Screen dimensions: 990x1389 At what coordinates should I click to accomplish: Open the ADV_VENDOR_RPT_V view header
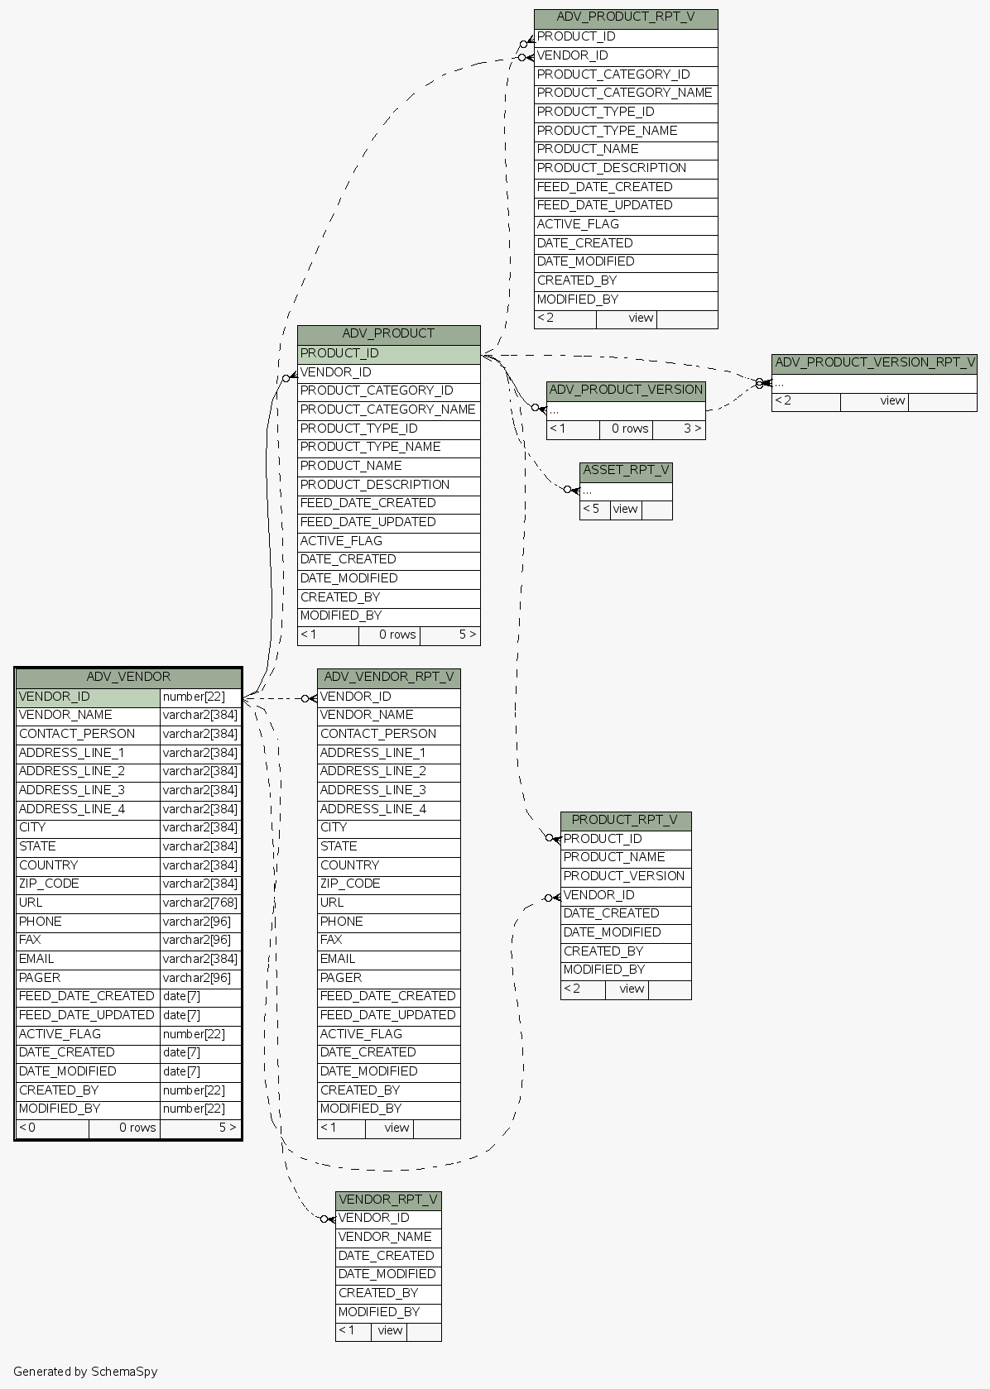388,677
